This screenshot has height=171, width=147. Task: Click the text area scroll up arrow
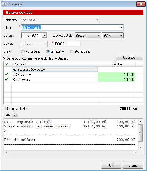click(x=140, y=122)
